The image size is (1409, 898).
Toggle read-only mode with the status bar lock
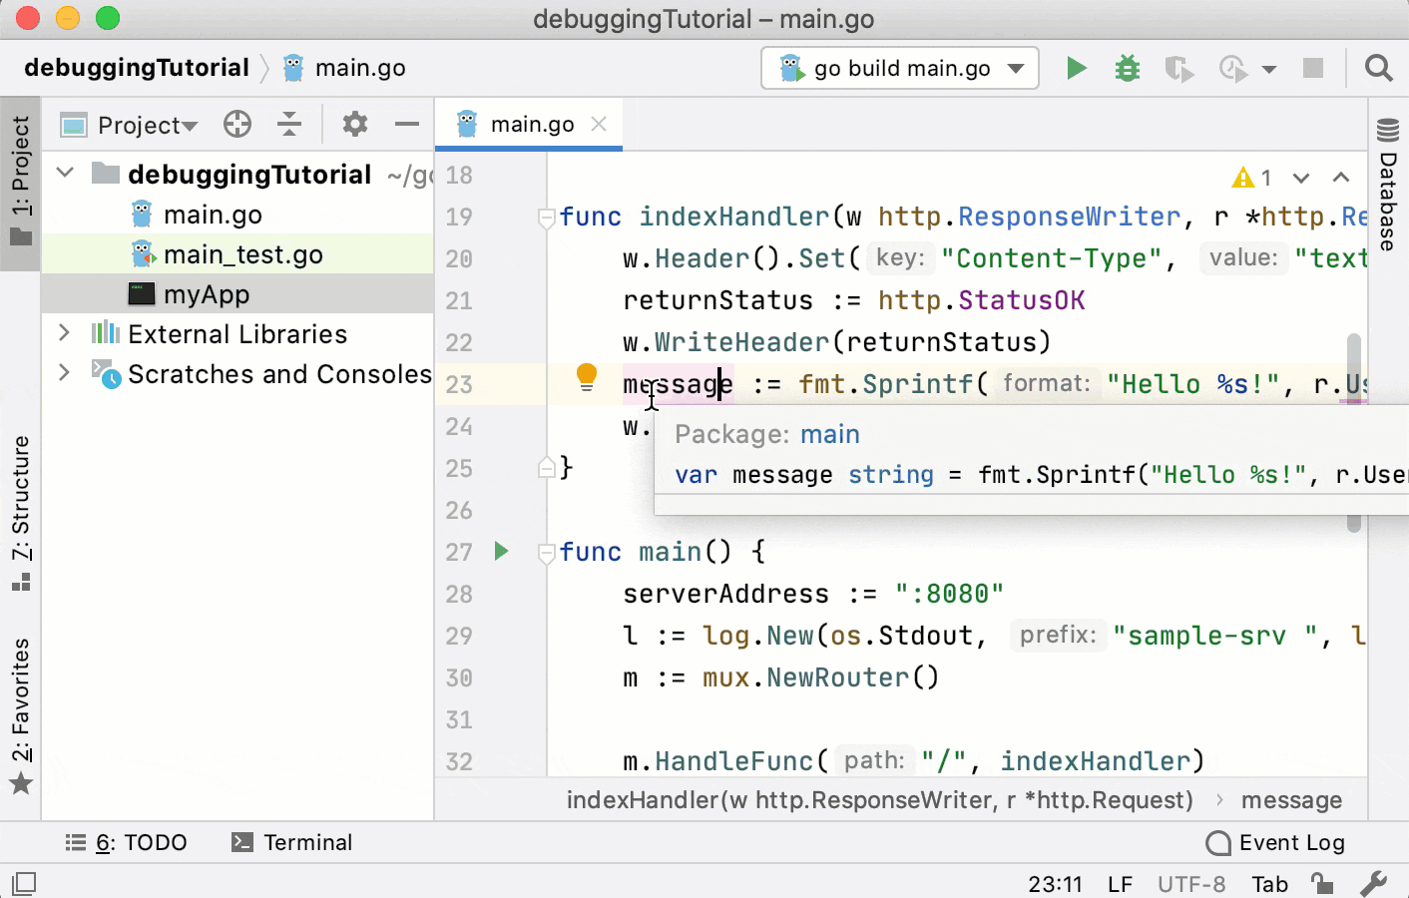(x=1323, y=884)
